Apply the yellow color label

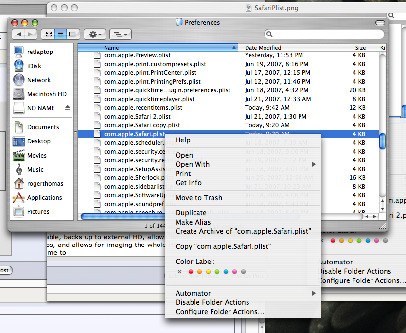(209, 272)
